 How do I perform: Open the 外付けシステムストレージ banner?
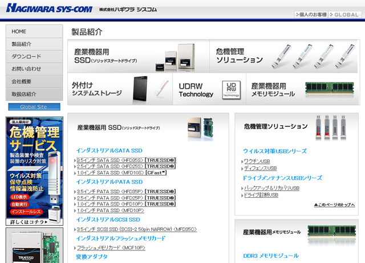120,89
